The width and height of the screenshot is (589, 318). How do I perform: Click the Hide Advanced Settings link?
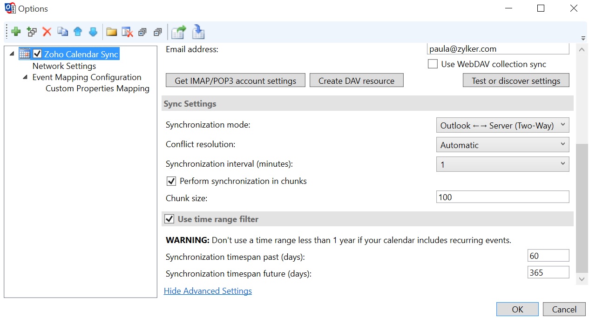click(x=208, y=291)
